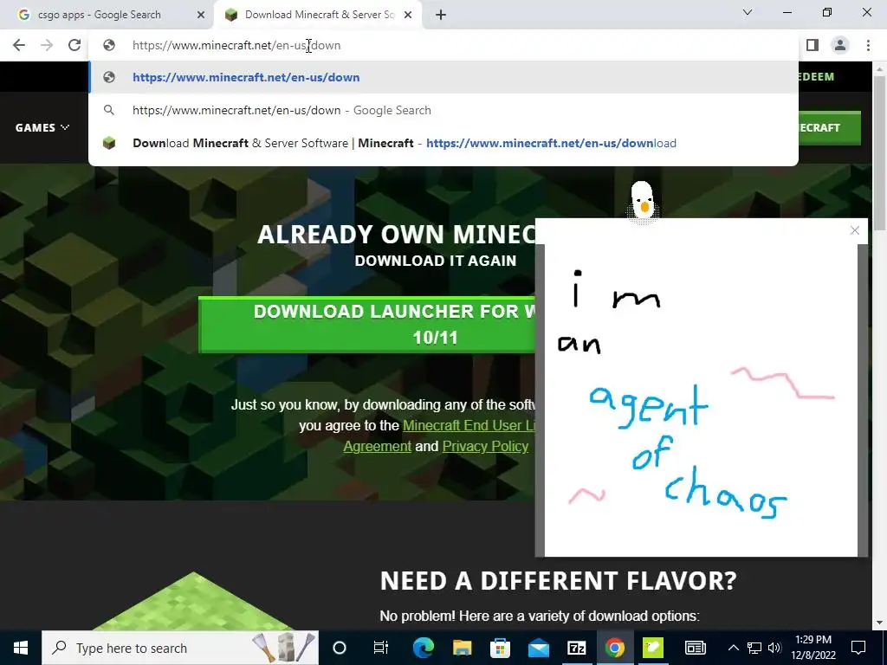Click the NEED A DIFFERENT FLAVOR? heading

pos(559,581)
